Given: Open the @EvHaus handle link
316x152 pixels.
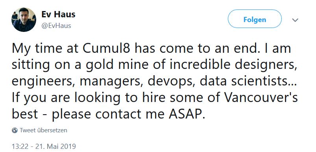Looking at the screenshot, I should coord(56,26).
